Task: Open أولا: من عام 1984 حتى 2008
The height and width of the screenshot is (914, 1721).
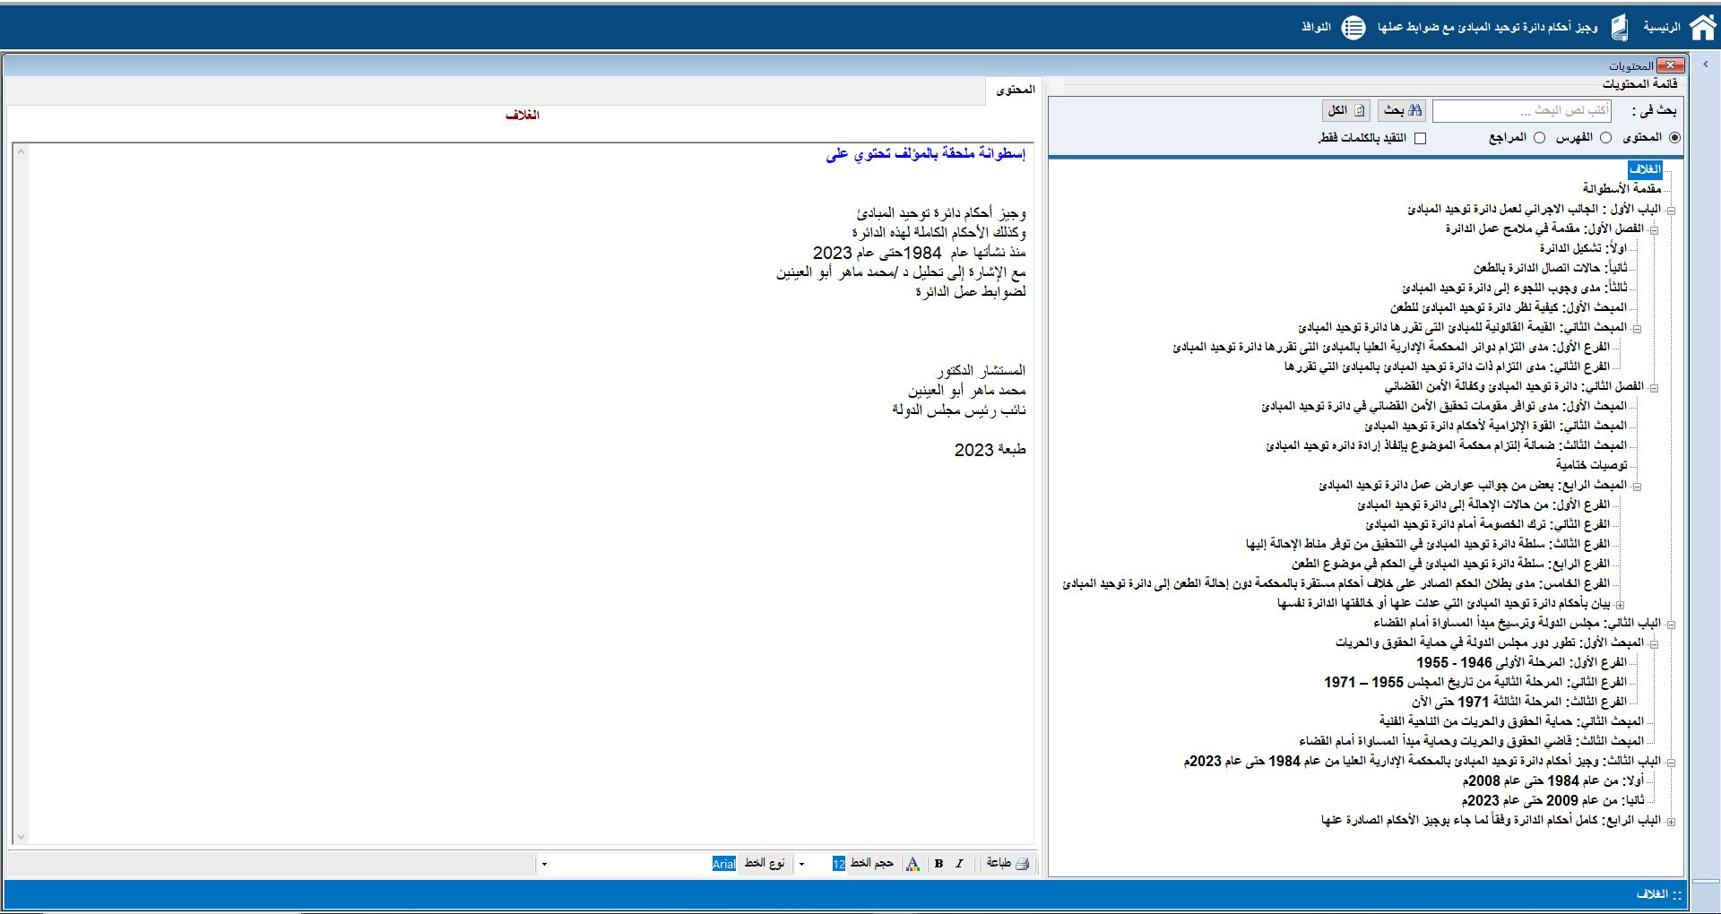Action: click(1553, 780)
